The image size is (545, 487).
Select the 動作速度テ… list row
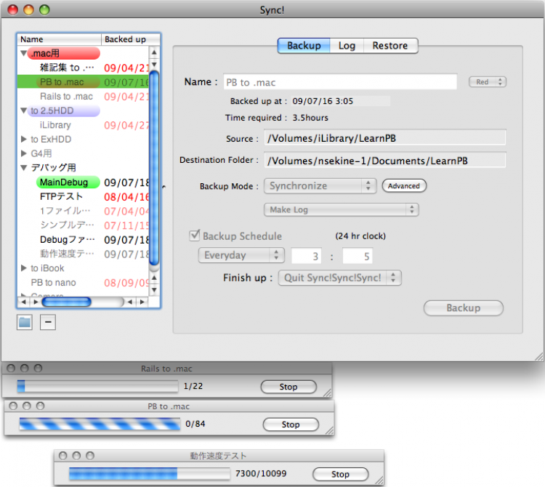click(83, 254)
